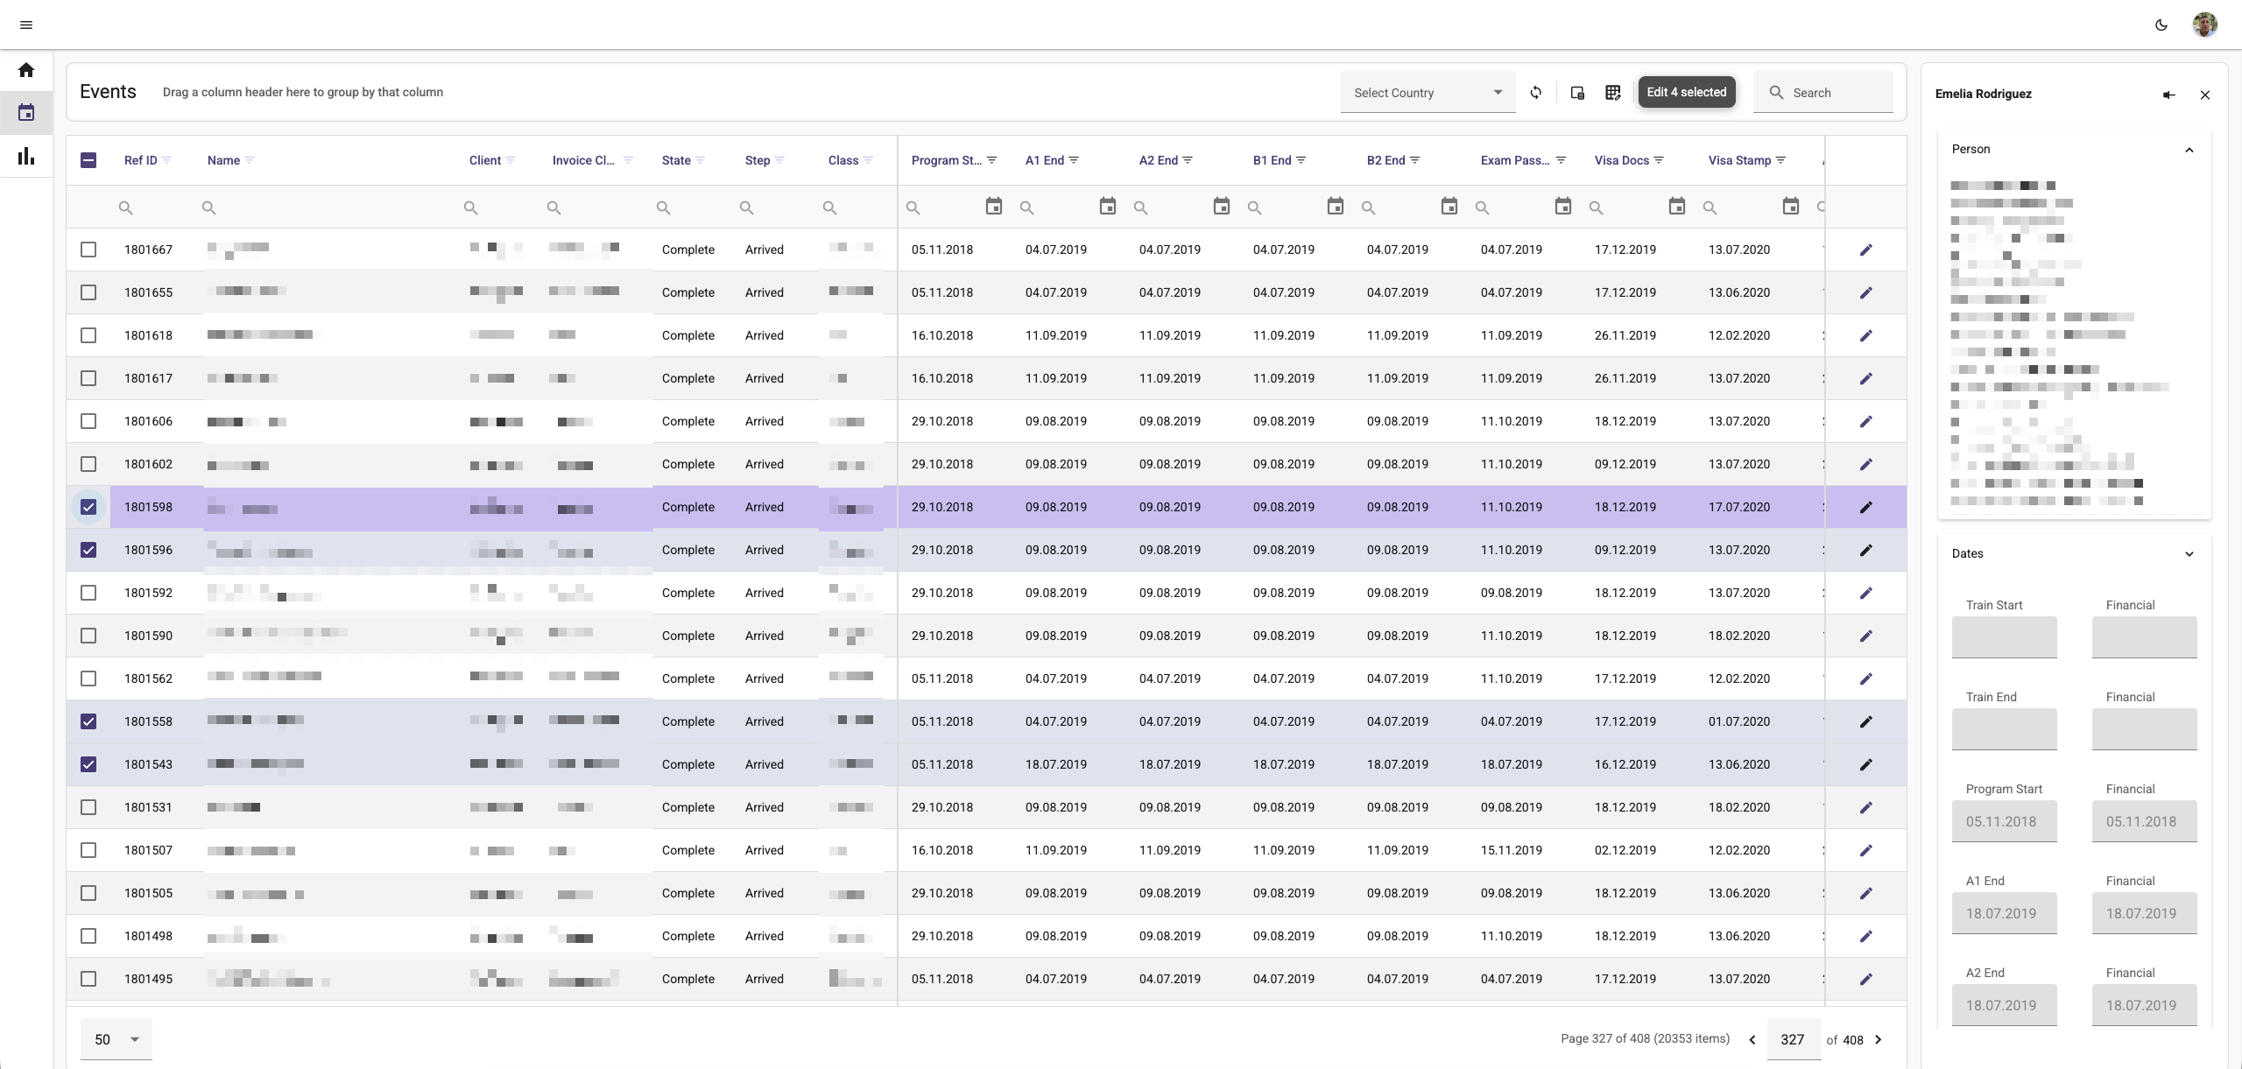Open the column chooser grid icon
Image resolution: width=2242 pixels, height=1069 pixels.
tap(1613, 92)
